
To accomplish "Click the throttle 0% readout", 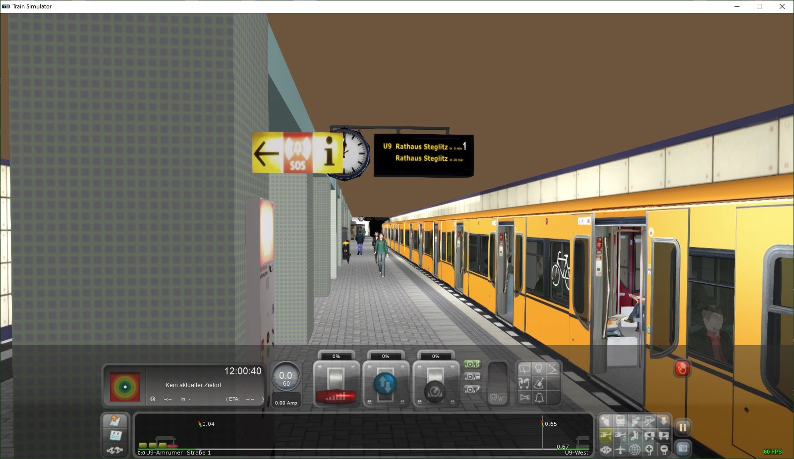I will point(336,356).
